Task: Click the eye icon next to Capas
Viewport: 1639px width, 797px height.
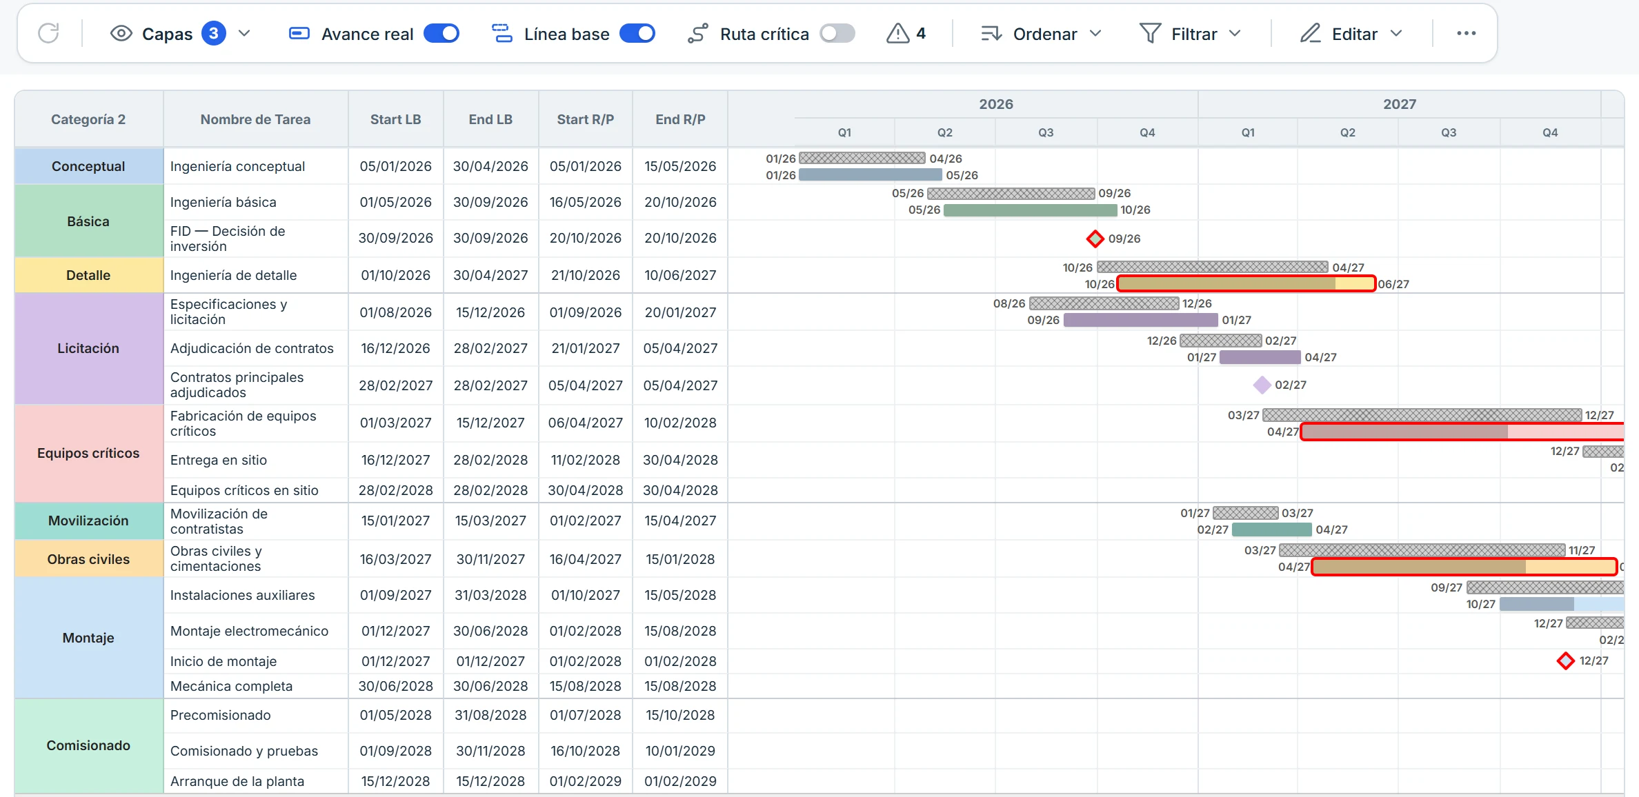Action: click(x=121, y=33)
